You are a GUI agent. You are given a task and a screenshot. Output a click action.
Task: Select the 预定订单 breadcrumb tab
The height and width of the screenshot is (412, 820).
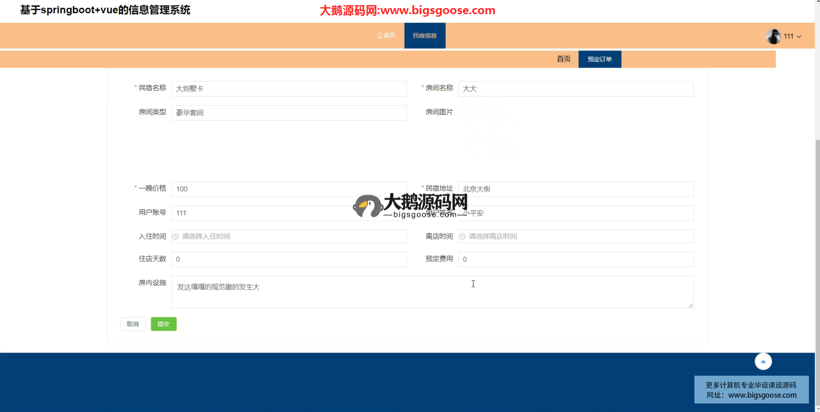[599, 59]
